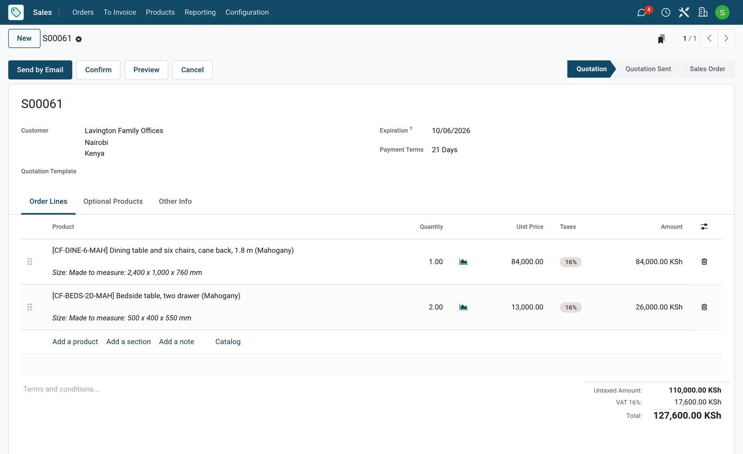Screen dimensions: 743x454
Task: Open the Products menu
Action: pyautogui.click(x=160, y=12)
